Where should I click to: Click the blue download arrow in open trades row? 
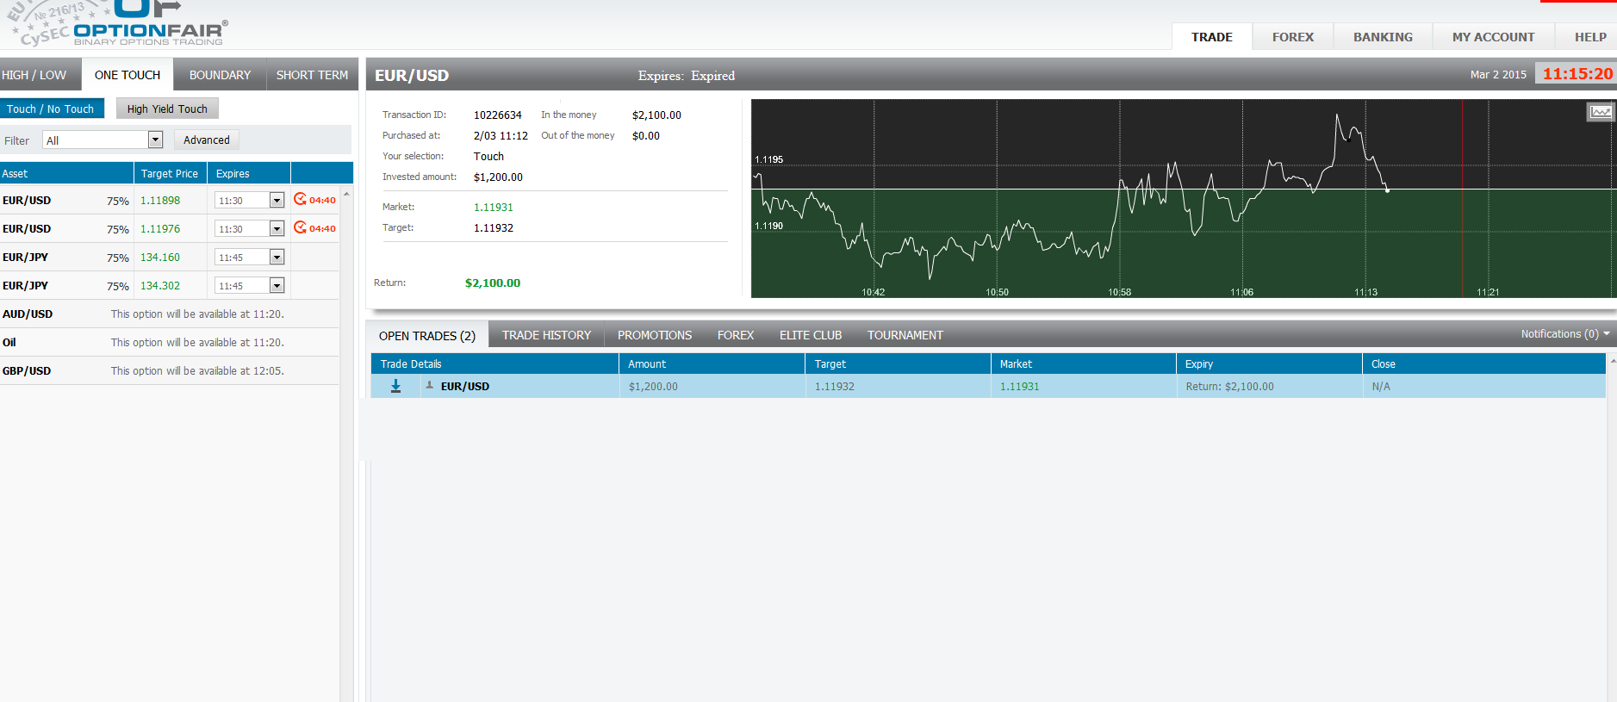click(395, 386)
